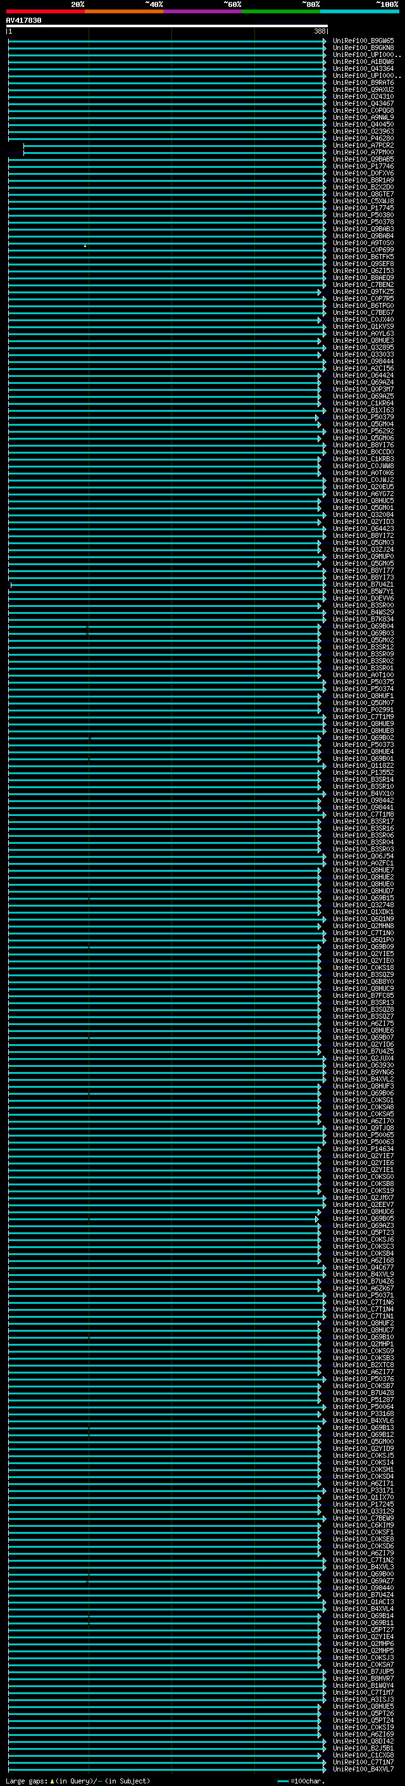Image resolution: width=405 pixels, height=1786 pixels.
Task: Select hit label UniRef100_C0P699
Action: tap(363, 250)
